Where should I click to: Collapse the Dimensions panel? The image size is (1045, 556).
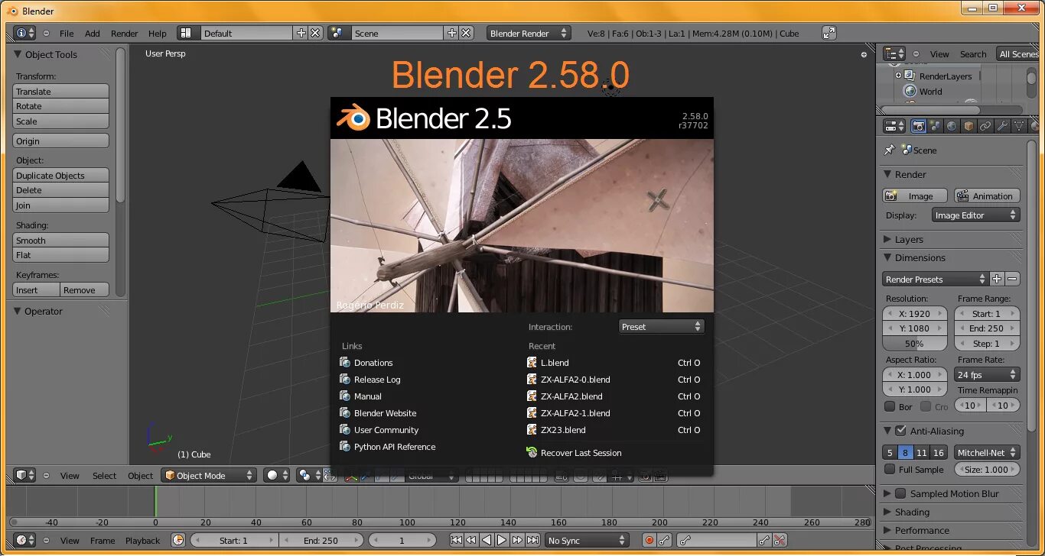888,257
